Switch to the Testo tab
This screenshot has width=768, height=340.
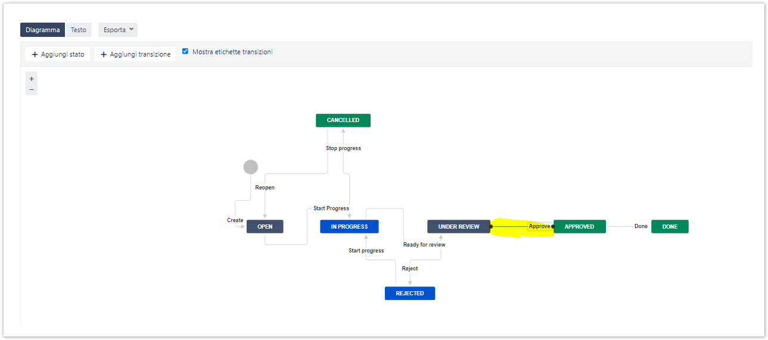[x=78, y=30]
